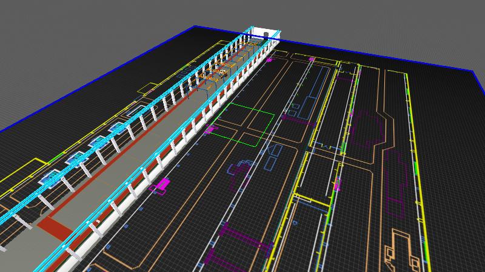The height and width of the screenshot is (272, 485).
Task: Click the far right corner of the blue boundary
Action: (x=472, y=71)
